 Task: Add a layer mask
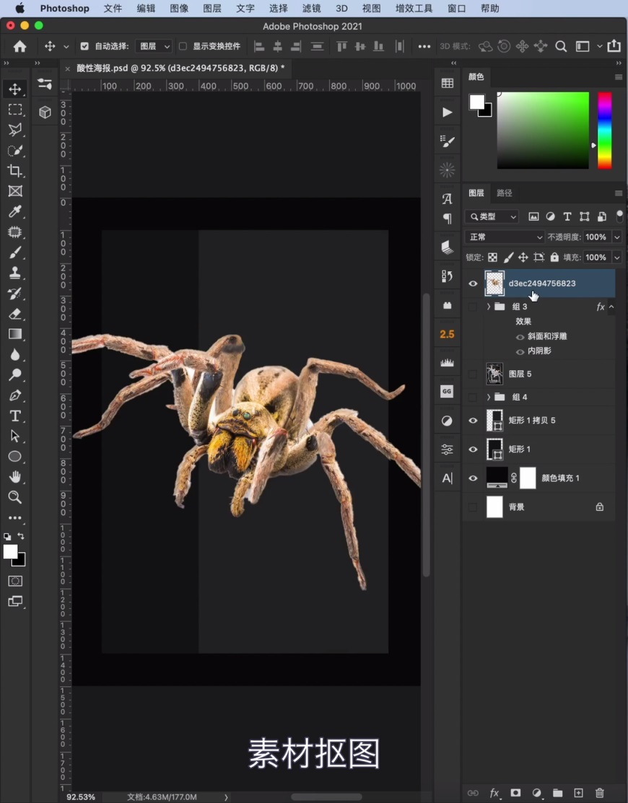coord(515,793)
